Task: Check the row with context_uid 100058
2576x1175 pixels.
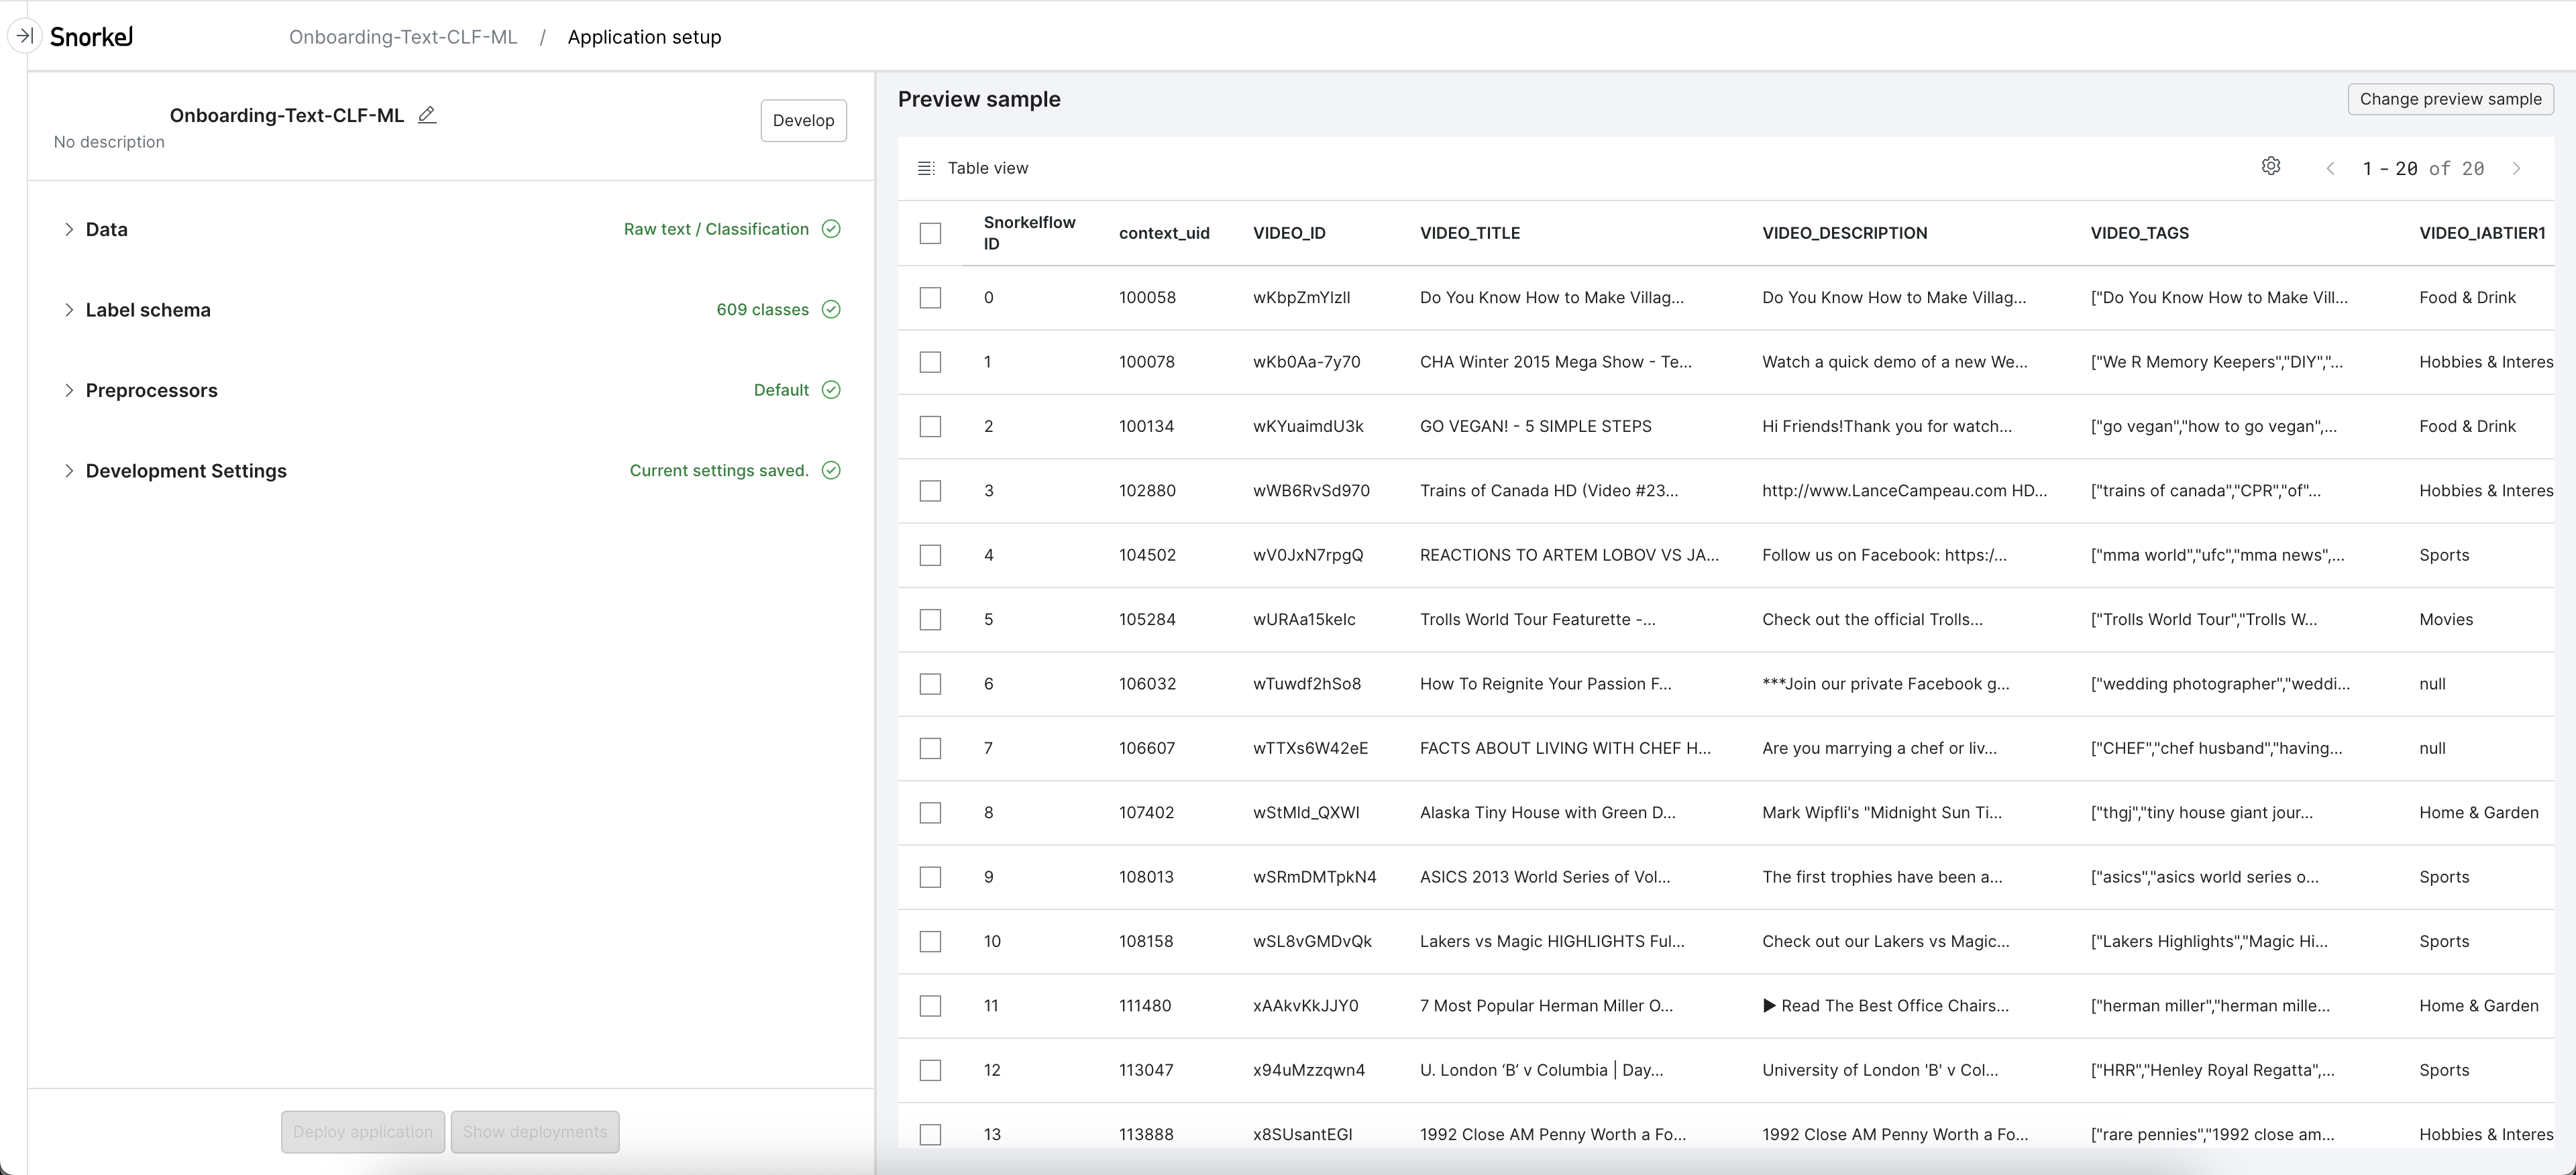Action: tap(930, 298)
